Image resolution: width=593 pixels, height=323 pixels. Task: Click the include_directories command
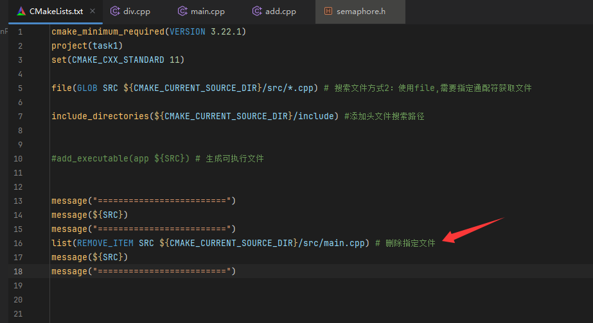click(100, 117)
